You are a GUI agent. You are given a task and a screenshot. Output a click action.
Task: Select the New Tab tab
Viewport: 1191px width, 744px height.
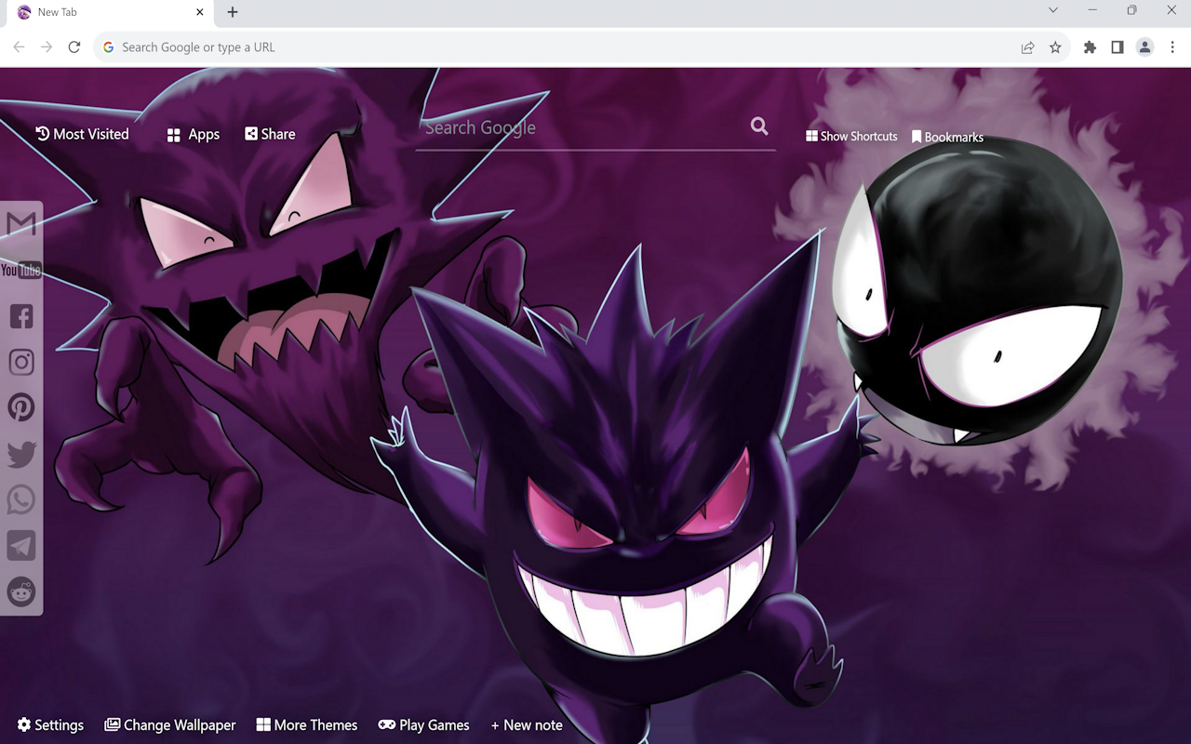click(110, 13)
